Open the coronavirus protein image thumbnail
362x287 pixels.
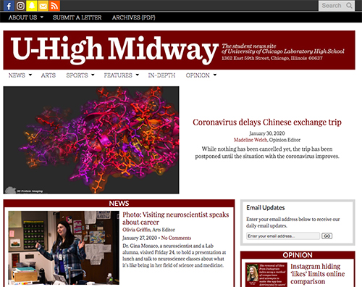(91, 140)
